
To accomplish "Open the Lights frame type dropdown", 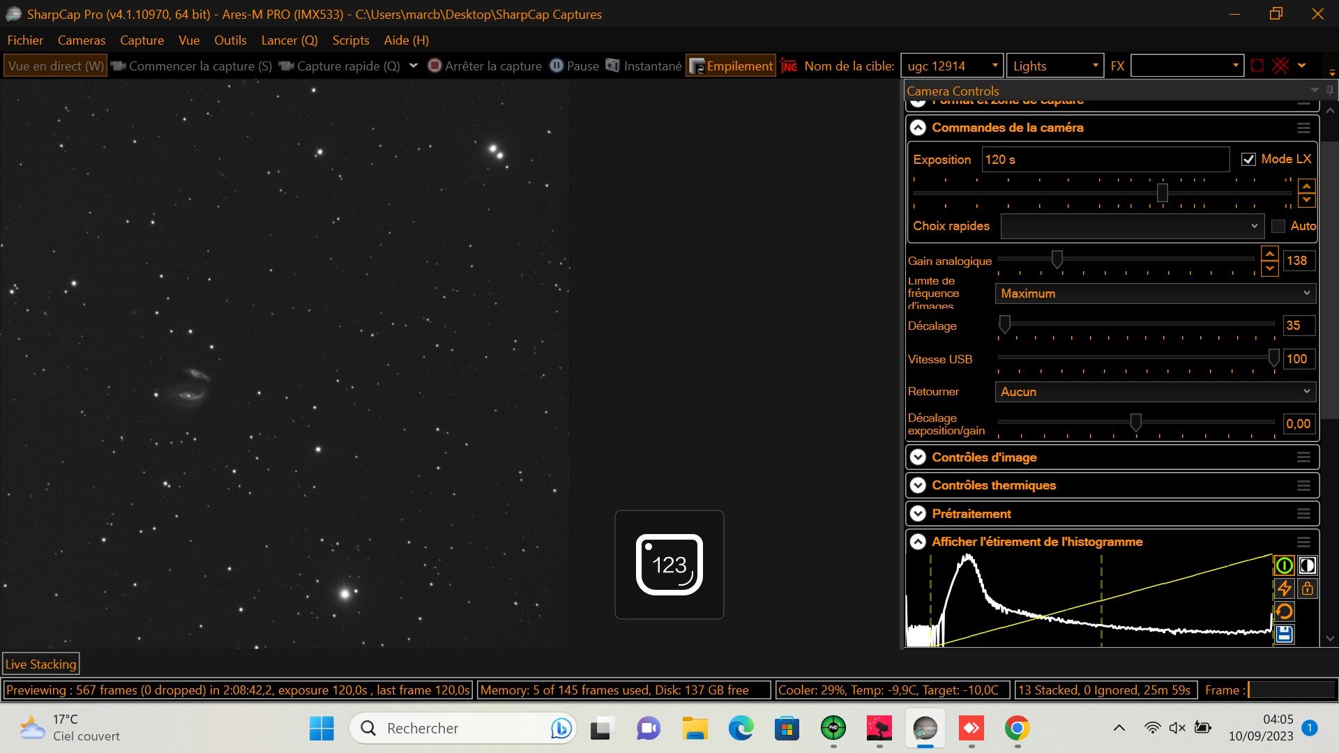I will (x=1095, y=66).
